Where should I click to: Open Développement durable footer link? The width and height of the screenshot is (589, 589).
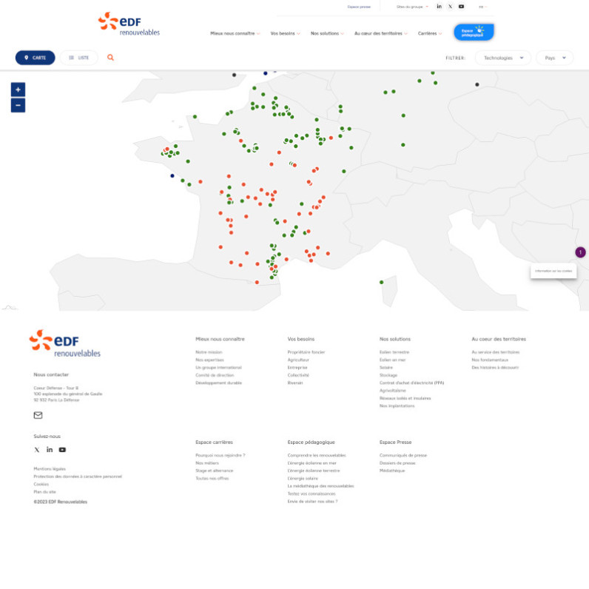[218, 383]
